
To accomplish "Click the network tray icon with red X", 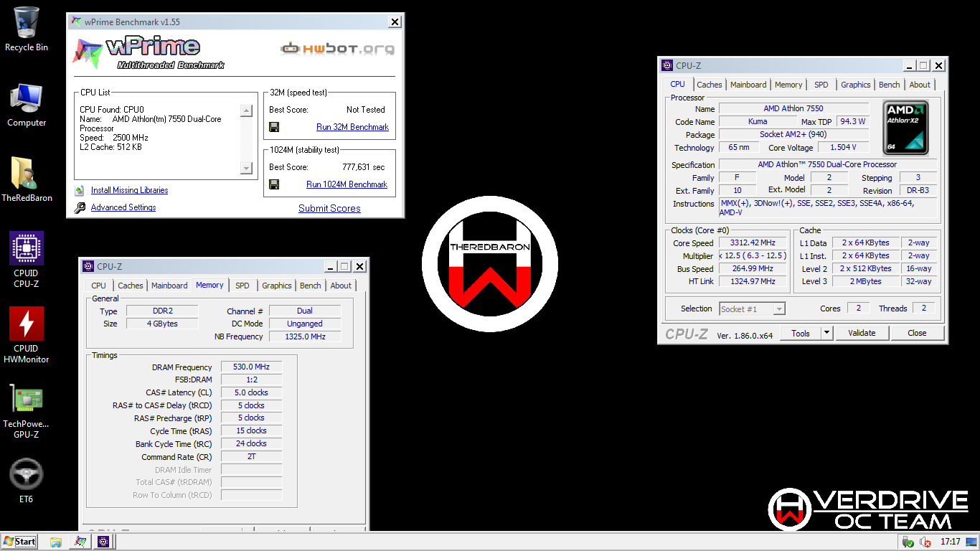I will 925,542.
